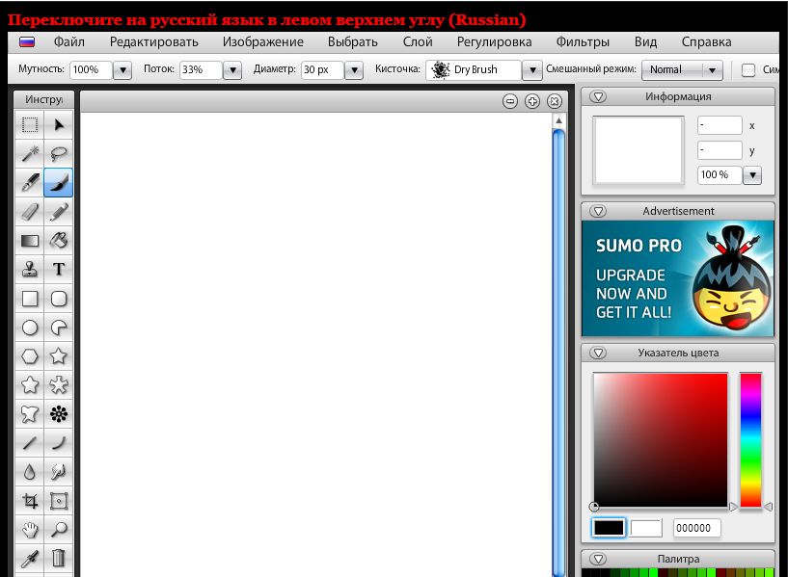Choose the Gradient tool
The width and height of the screenshot is (788, 577).
pos(30,241)
